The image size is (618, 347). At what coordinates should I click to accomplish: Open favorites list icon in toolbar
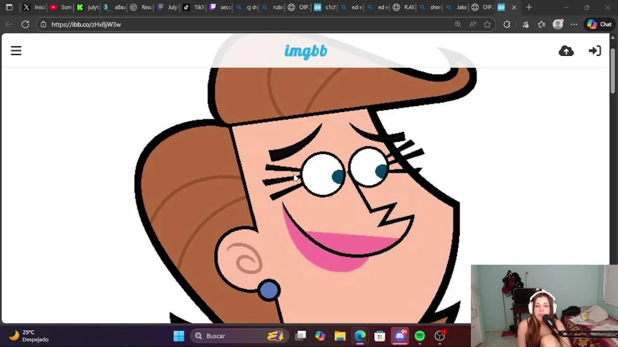click(x=542, y=24)
